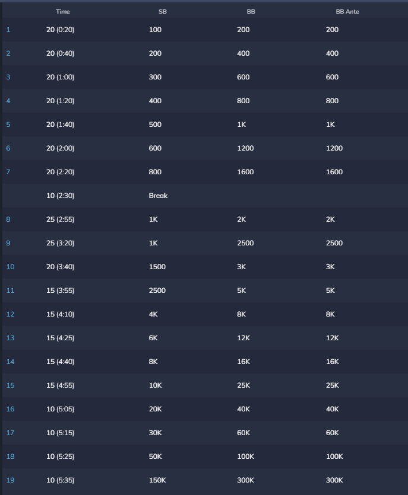
Task: Open level 12 number link
Action: click(x=10, y=314)
